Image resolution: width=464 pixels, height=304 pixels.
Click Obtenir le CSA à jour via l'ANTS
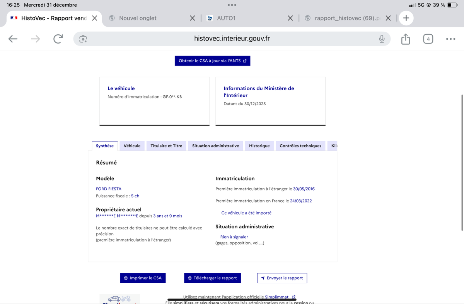click(x=212, y=61)
